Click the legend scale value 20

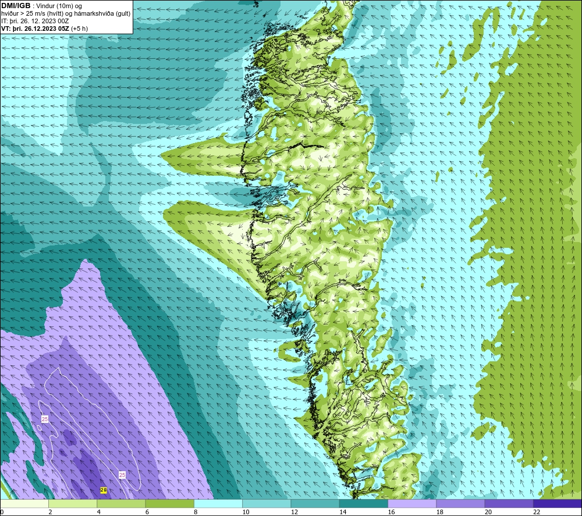pyautogui.click(x=488, y=512)
